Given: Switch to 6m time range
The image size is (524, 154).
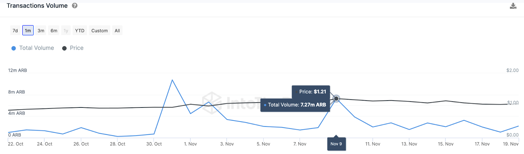Looking at the screenshot, I should pos(54,30).
